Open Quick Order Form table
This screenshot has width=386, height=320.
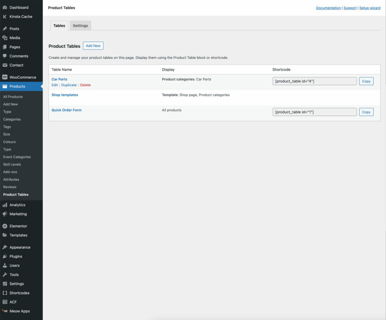tap(66, 110)
